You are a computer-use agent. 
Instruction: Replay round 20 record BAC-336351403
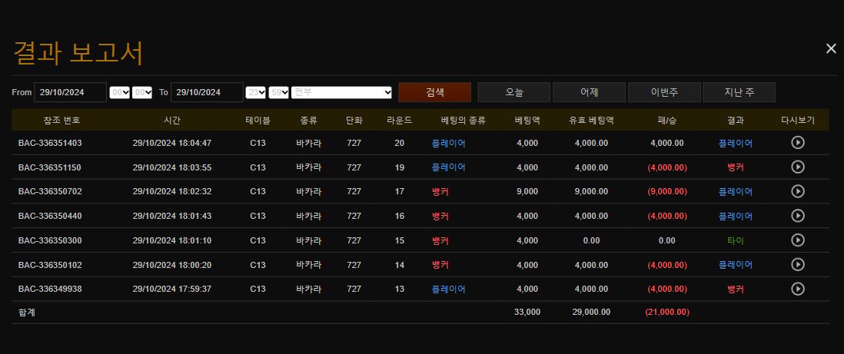(x=798, y=143)
